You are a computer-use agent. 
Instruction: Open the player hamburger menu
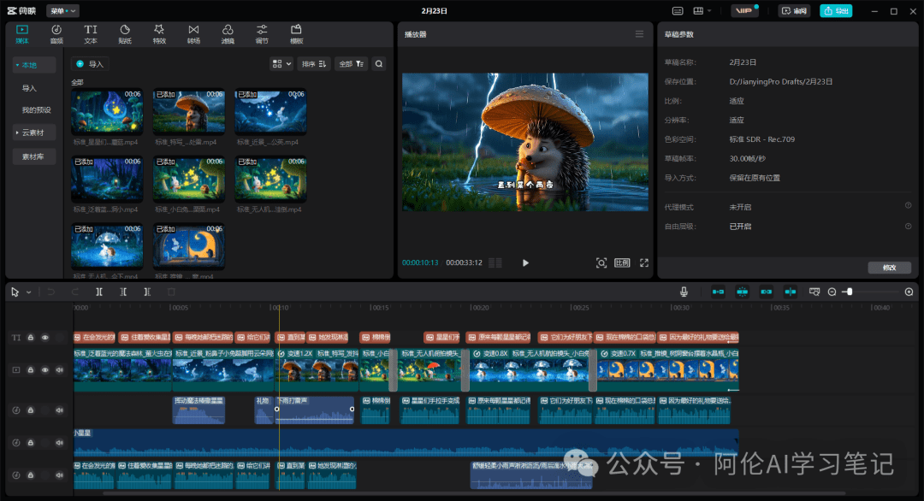(639, 34)
